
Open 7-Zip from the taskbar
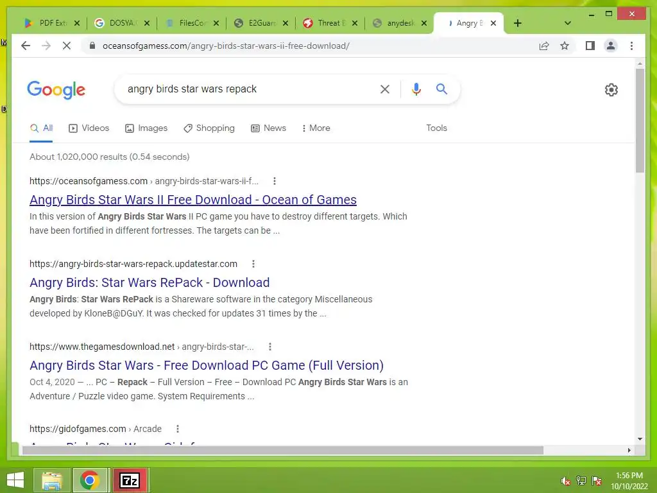coord(130,480)
